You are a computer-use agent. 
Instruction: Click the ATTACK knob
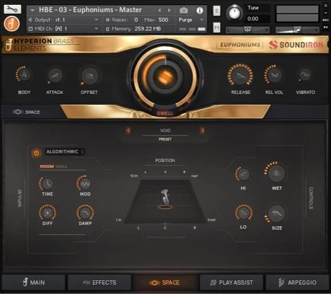pyautogui.click(x=54, y=75)
